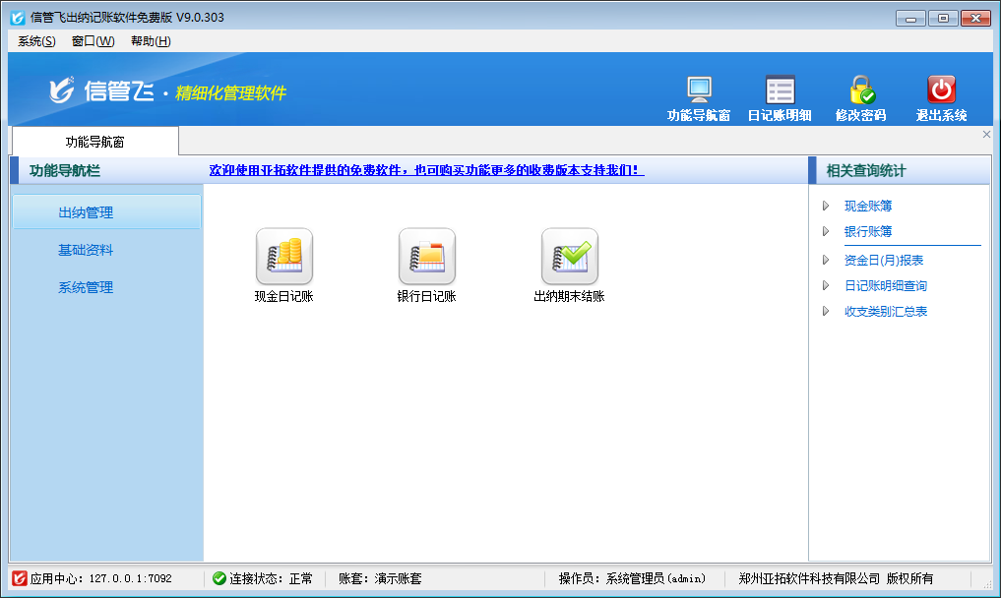Image resolution: width=1001 pixels, height=598 pixels.
Task: Click the 修改密码 padlock icon
Action: pyautogui.click(x=861, y=90)
